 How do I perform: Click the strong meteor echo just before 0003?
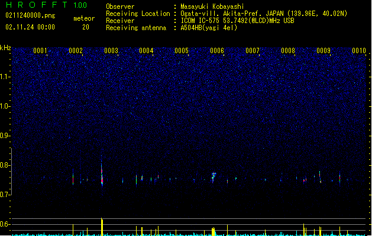pyautogui.click(x=102, y=173)
